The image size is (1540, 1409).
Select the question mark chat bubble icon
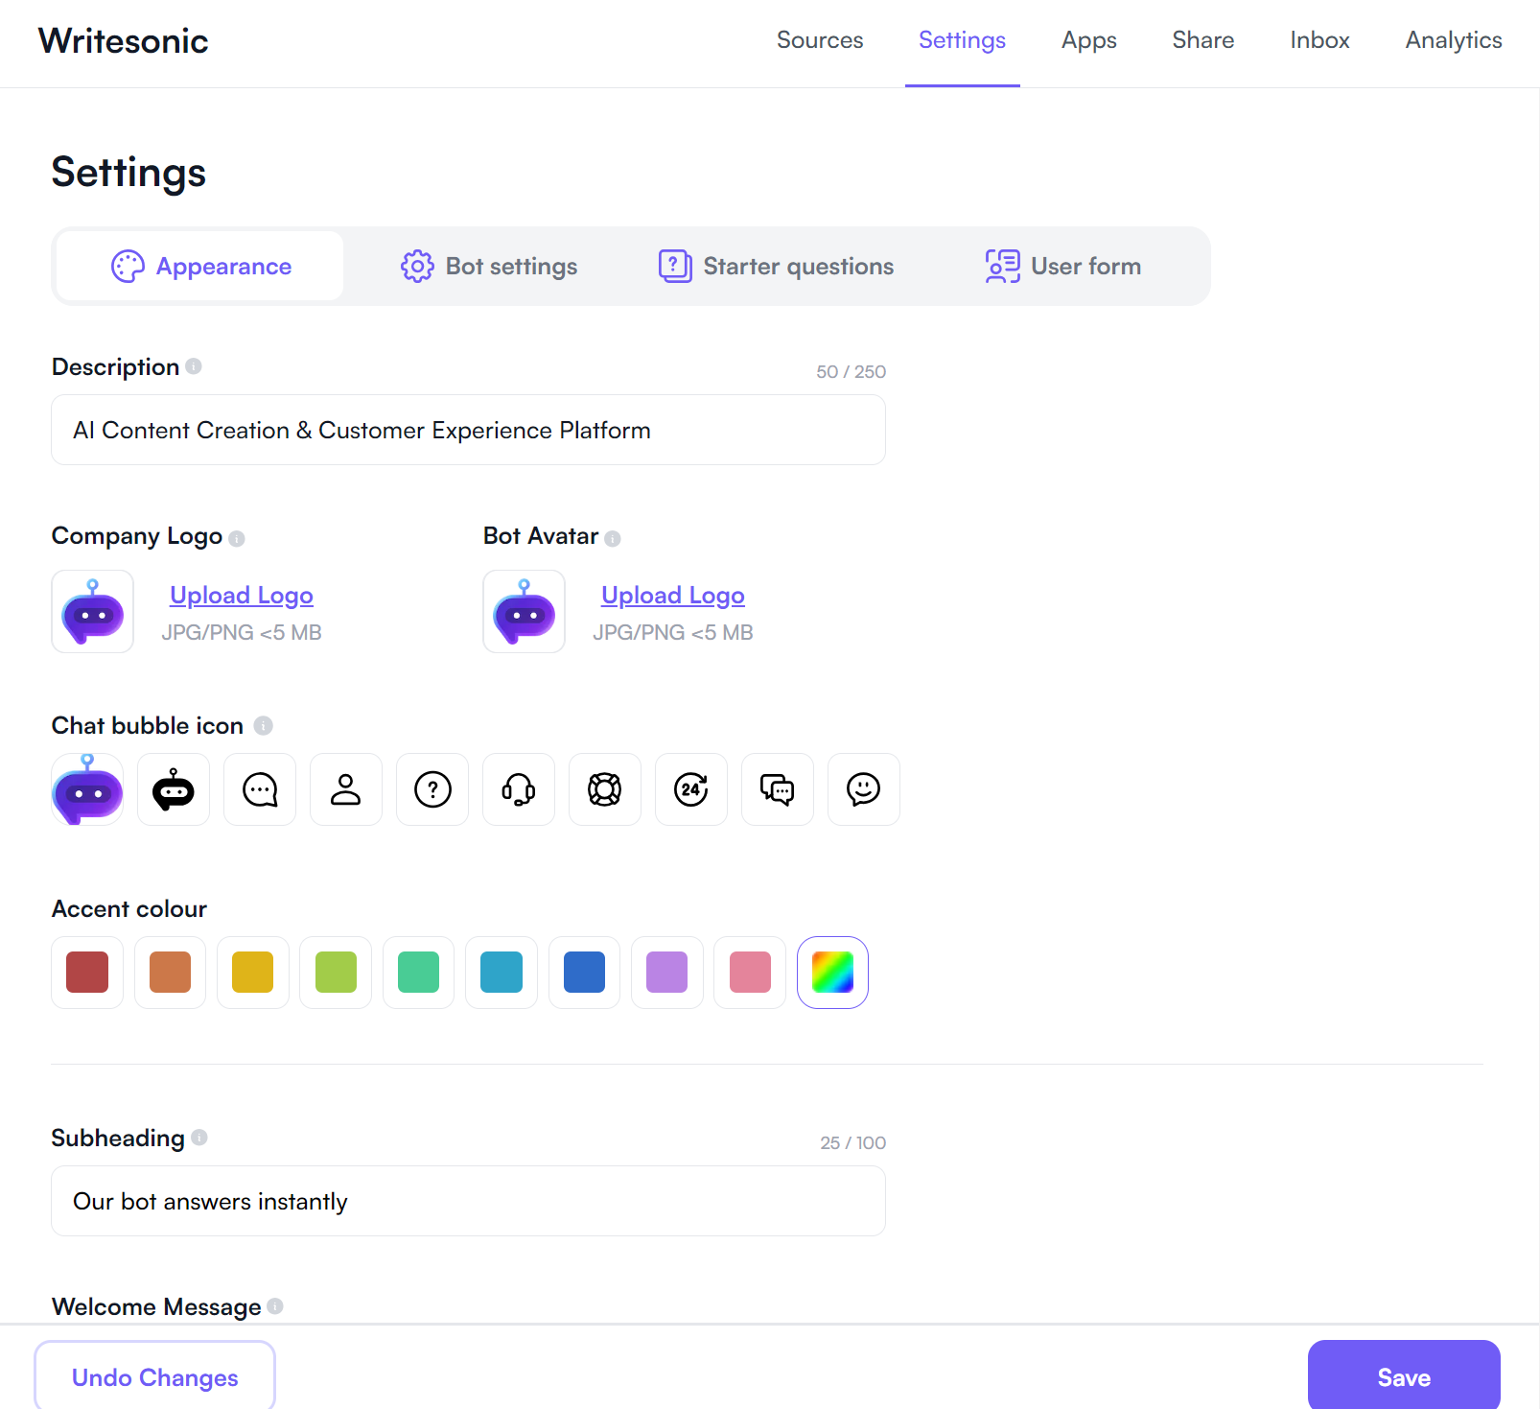coord(432,789)
